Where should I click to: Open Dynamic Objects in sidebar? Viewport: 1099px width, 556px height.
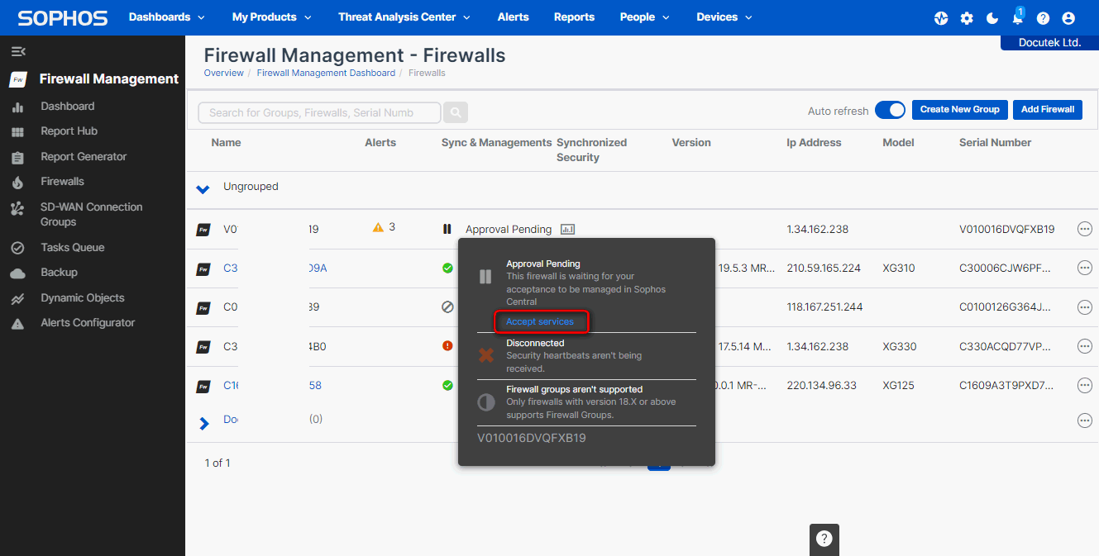coord(83,297)
